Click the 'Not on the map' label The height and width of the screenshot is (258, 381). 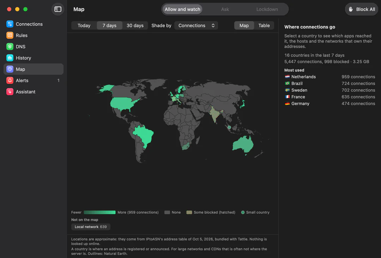[x=85, y=220]
